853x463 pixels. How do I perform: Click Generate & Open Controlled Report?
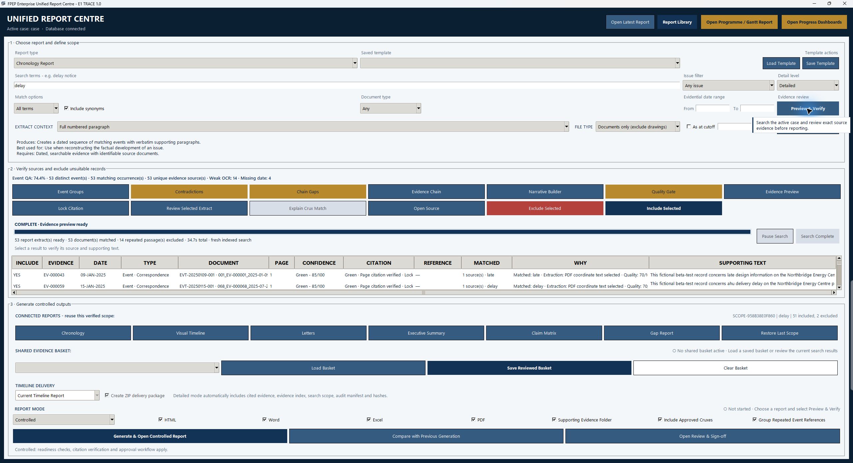click(x=150, y=436)
